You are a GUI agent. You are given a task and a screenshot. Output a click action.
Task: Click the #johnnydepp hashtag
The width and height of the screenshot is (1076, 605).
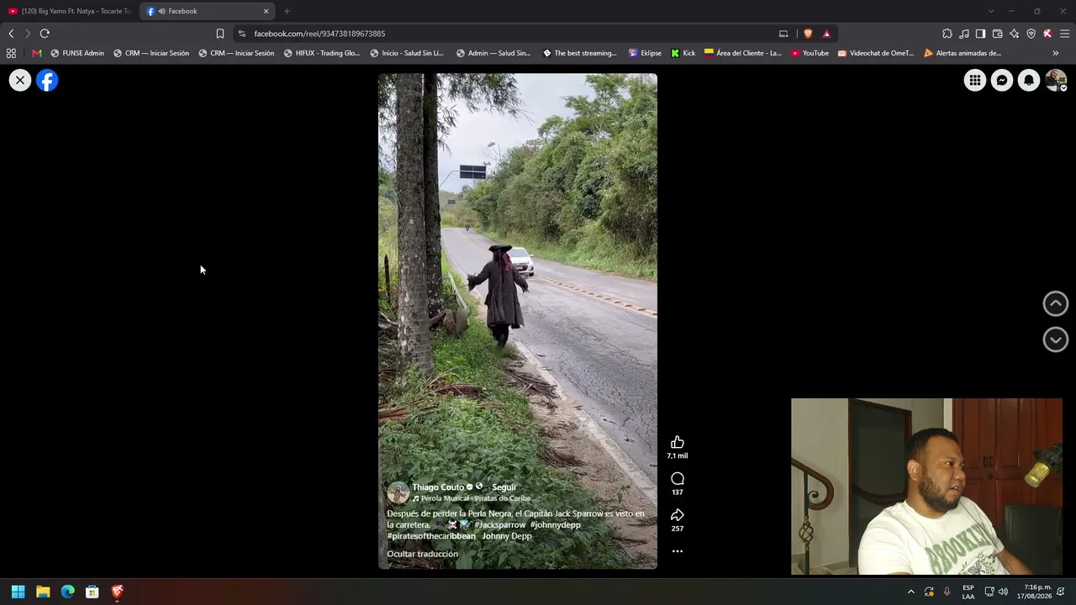tap(556, 525)
